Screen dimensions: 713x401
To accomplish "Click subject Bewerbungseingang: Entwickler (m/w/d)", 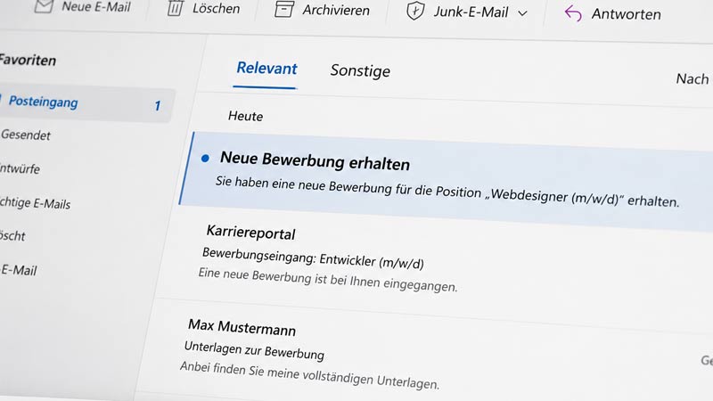I will pos(313,258).
